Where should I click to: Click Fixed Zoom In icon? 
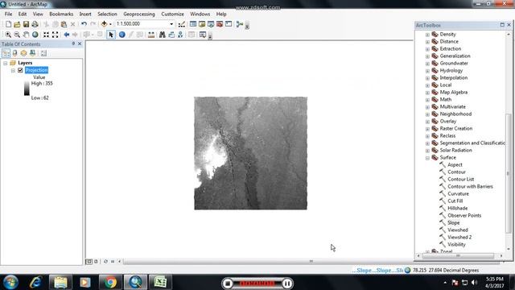47,35
